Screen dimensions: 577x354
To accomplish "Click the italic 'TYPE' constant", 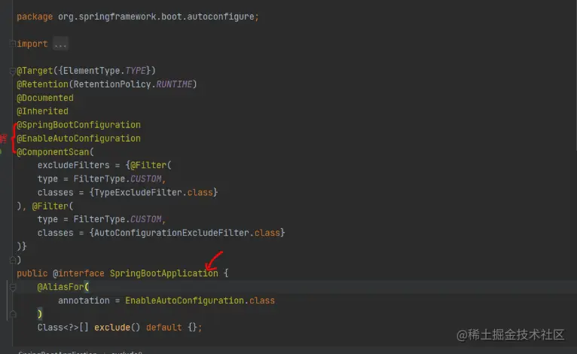I will [136, 71].
